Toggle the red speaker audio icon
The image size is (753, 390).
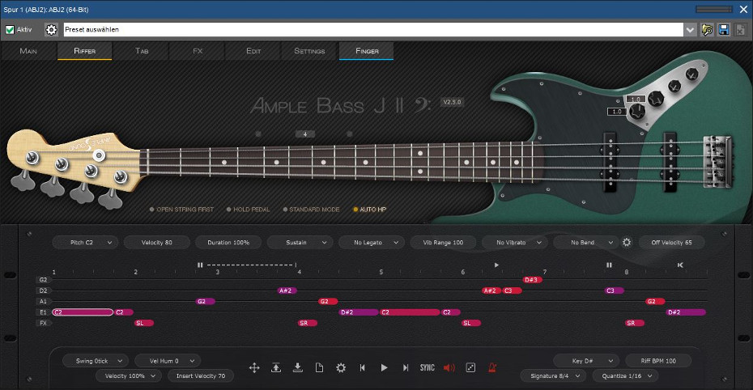point(449,368)
